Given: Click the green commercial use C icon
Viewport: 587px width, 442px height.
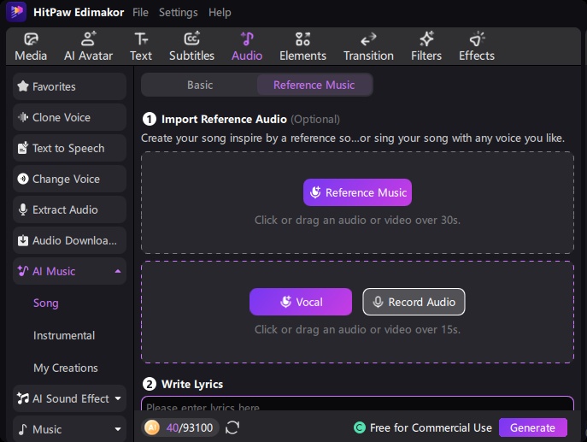Looking at the screenshot, I should [360, 427].
